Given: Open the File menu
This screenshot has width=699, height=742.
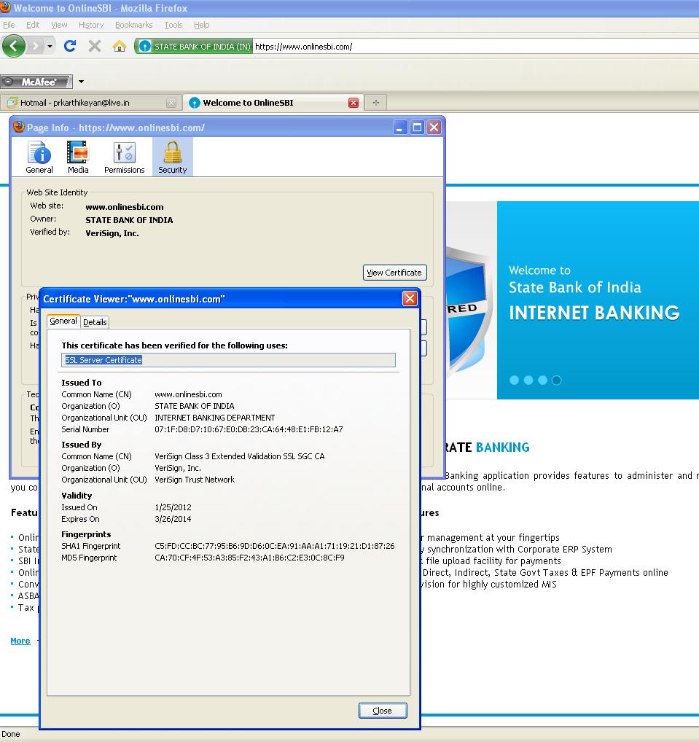Looking at the screenshot, I should pyautogui.click(x=9, y=25).
